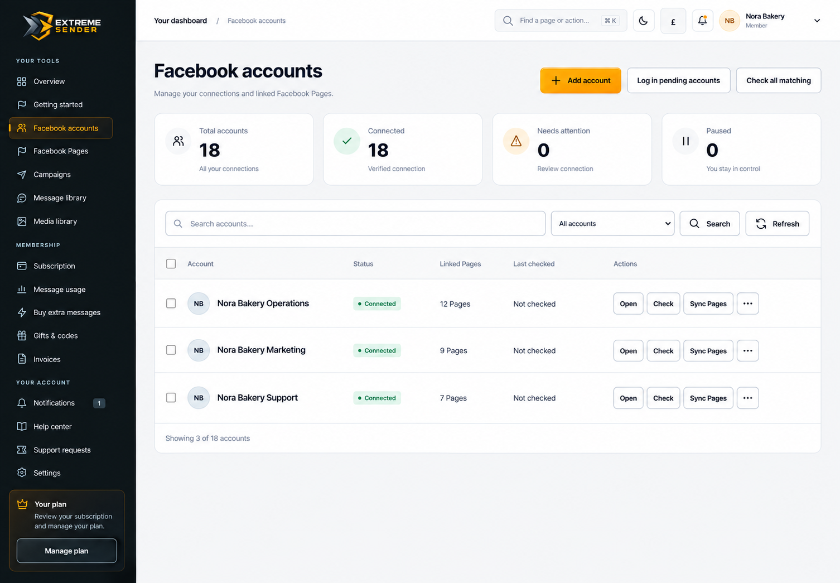The height and width of the screenshot is (583, 840).
Task: Sync Pages for Nora Bakery Support
Action: [x=708, y=398]
